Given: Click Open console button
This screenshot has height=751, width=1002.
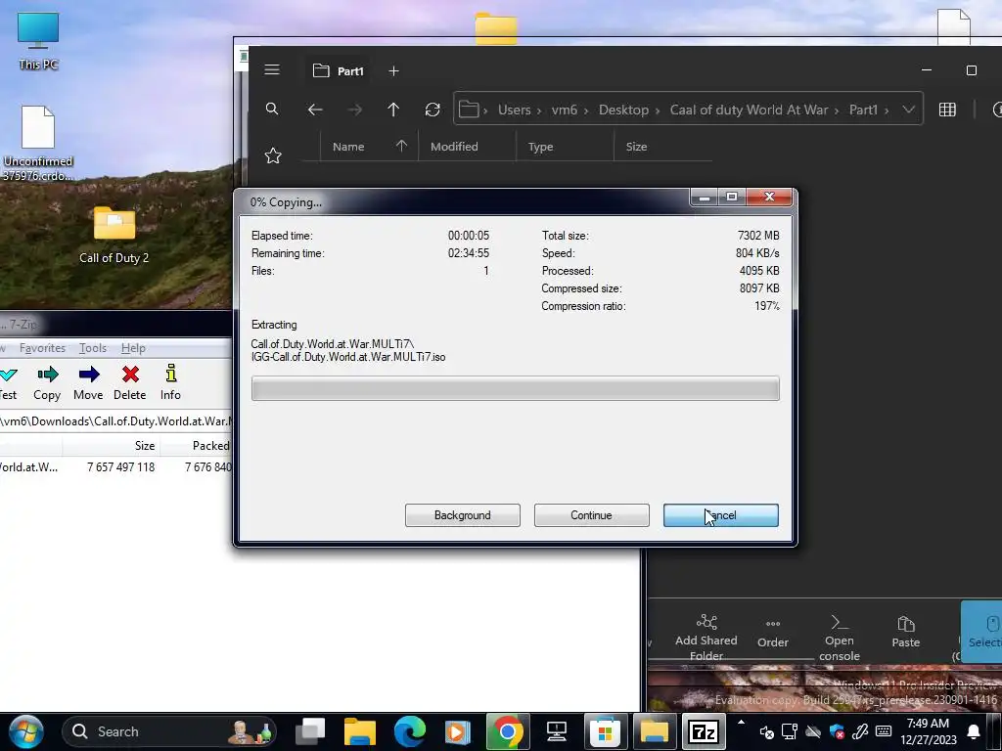Looking at the screenshot, I should [x=839, y=638].
